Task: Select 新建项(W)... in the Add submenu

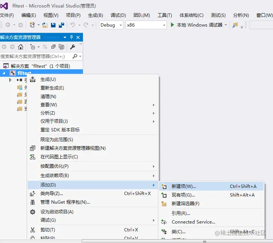Action: 211,186
